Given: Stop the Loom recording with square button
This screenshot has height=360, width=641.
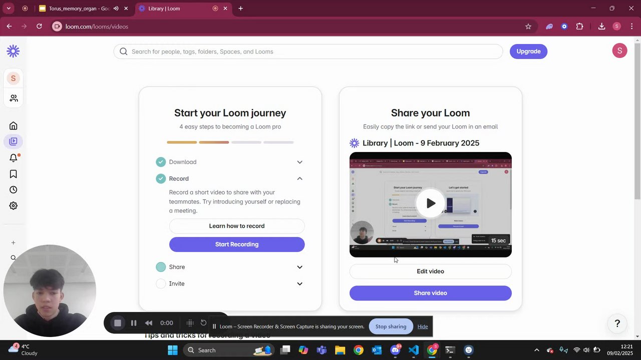Looking at the screenshot, I should pyautogui.click(x=118, y=323).
